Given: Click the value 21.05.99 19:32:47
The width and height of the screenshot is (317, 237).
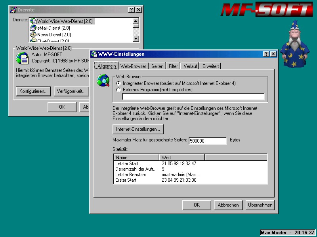Looking at the screenshot, I should (179, 164).
